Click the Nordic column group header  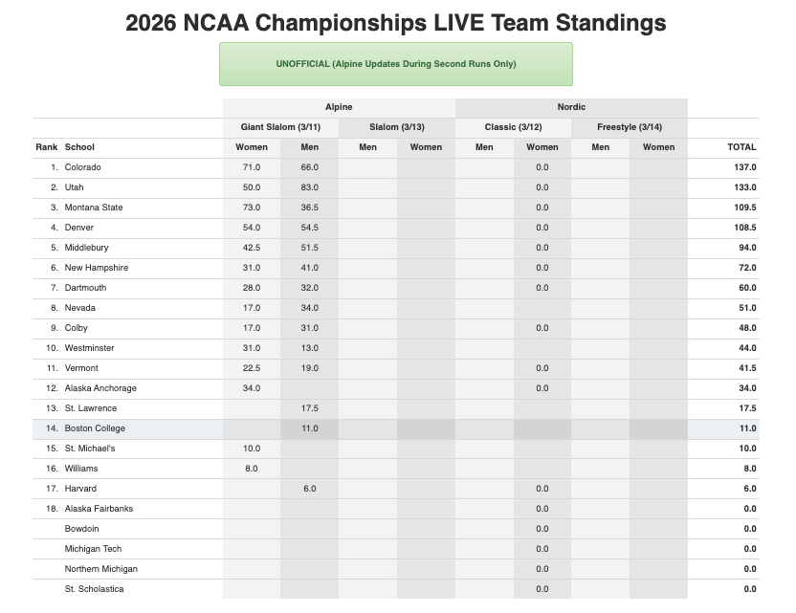(571, 107)
